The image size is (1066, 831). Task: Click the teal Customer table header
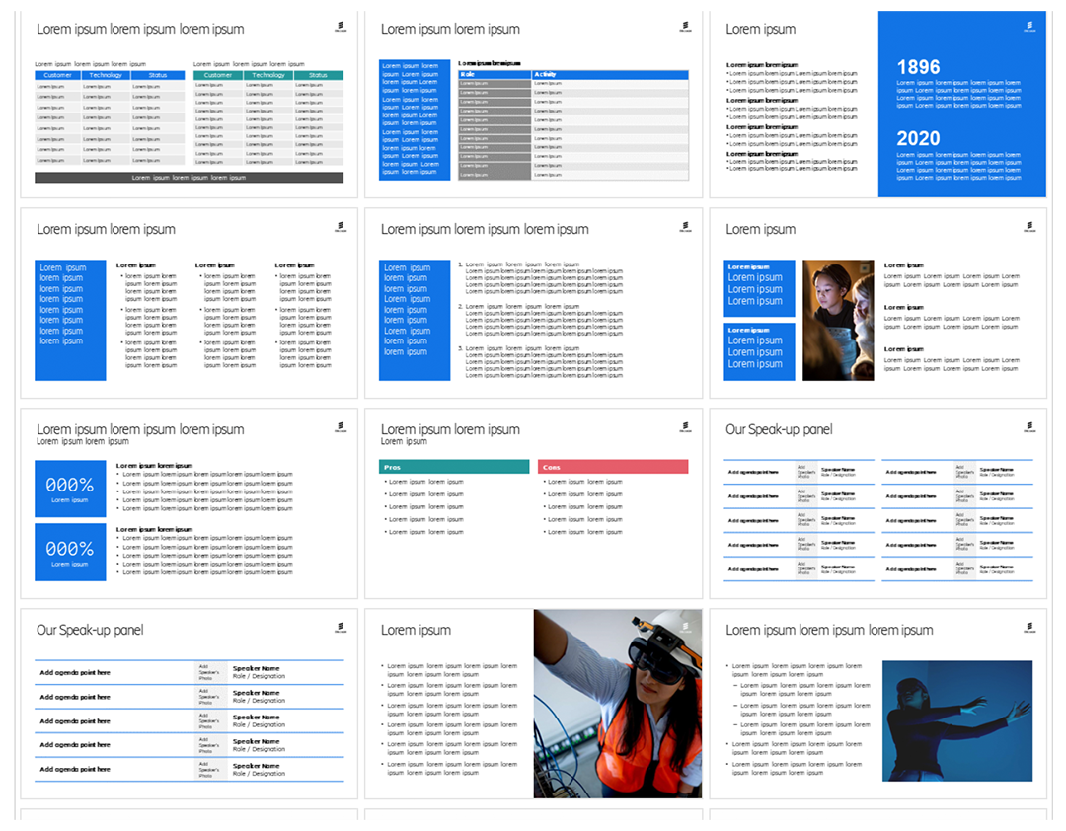pyautogui.click(x=217, y=75)
